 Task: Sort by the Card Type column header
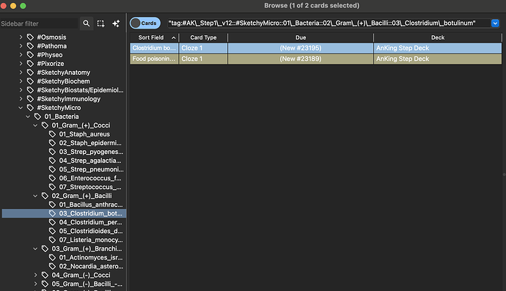(203, 37)
